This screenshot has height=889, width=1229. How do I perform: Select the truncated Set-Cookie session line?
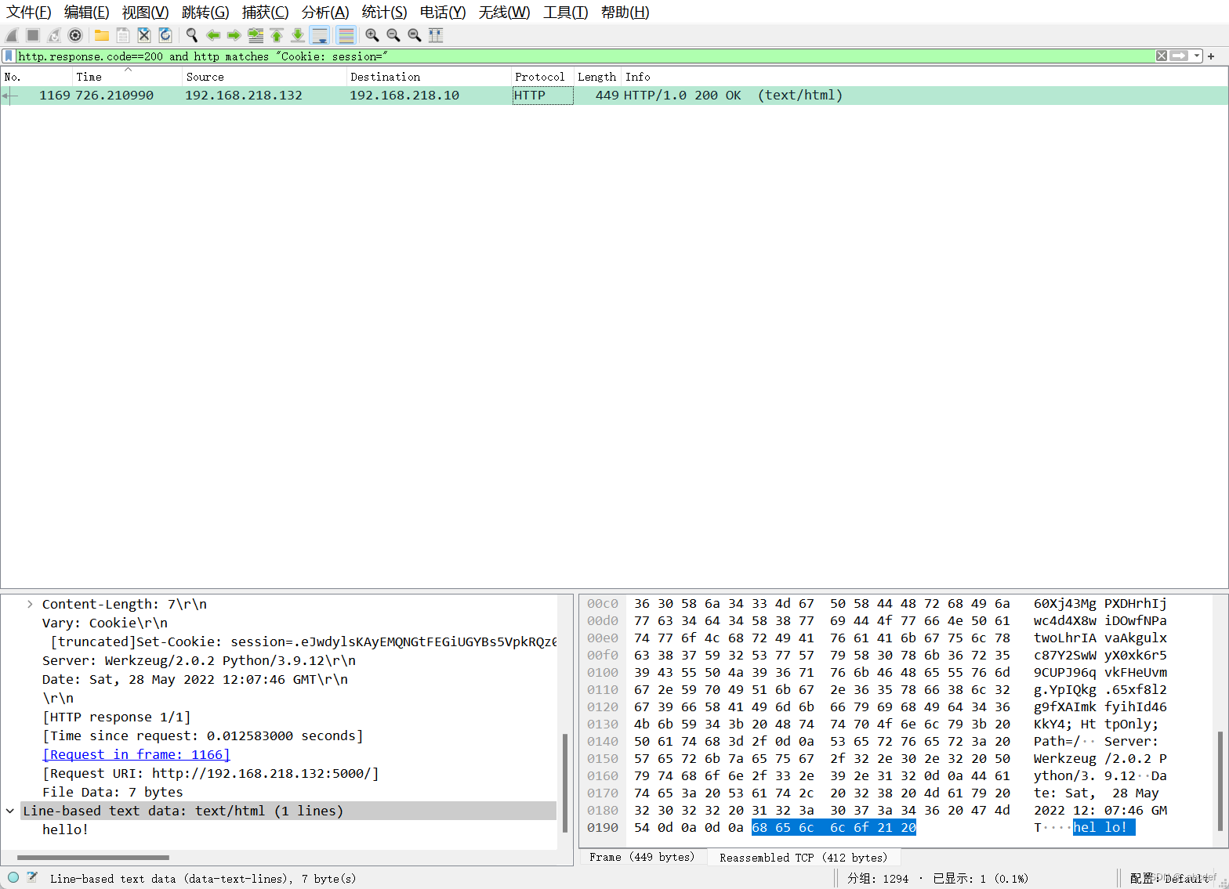(x=303, y=641)
